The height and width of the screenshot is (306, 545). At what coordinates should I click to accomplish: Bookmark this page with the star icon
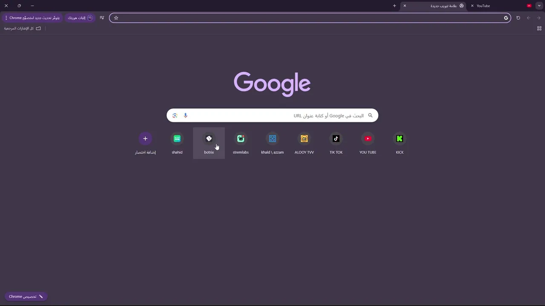click(116, 18)
